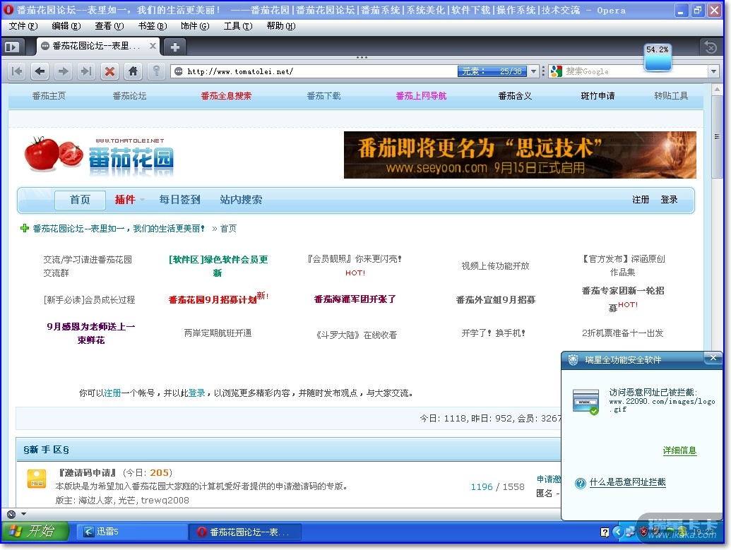Open 番茄下载 link
The width and height of the screenshot is (731, 550).
[323, 96]
